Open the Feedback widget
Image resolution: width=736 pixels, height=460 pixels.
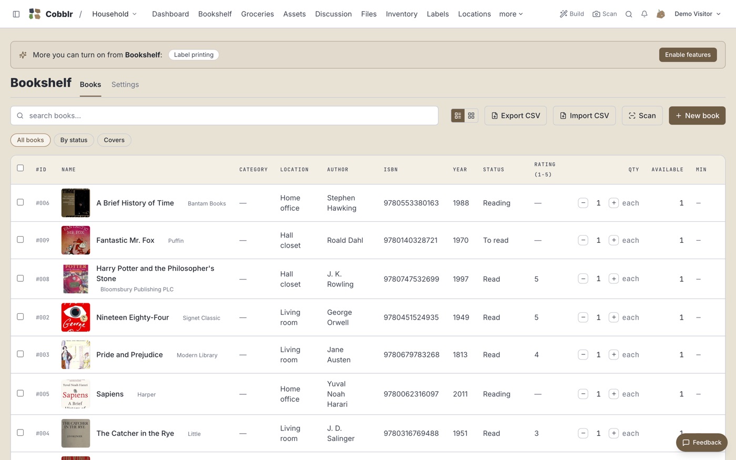pos(702,443)
